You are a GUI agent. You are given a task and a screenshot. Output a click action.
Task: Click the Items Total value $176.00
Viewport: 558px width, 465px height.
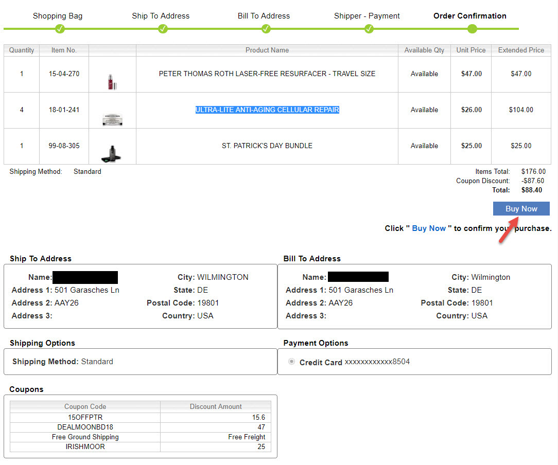click(x=533, y=171)
